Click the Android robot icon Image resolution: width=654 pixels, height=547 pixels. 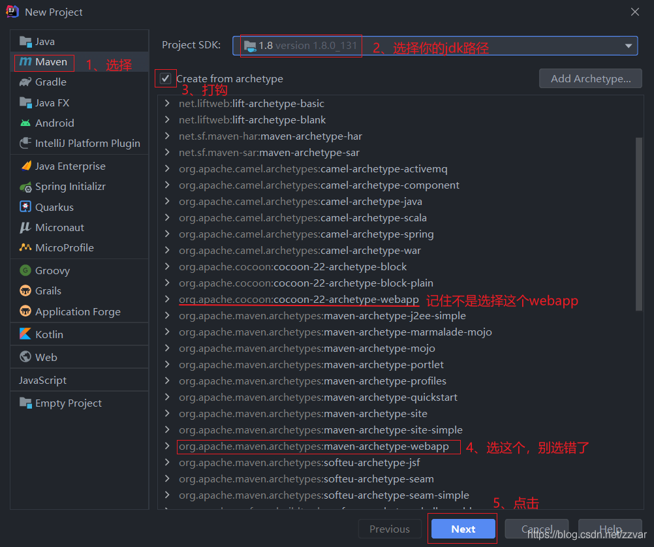(25, 123)
